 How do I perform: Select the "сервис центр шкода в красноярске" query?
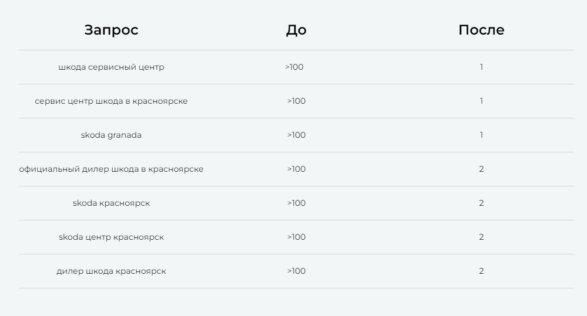(x=111, y=101)
